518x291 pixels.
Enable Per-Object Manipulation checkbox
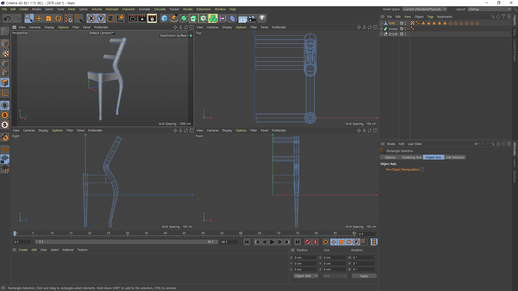pyautogui.click(x=422, y=169)
